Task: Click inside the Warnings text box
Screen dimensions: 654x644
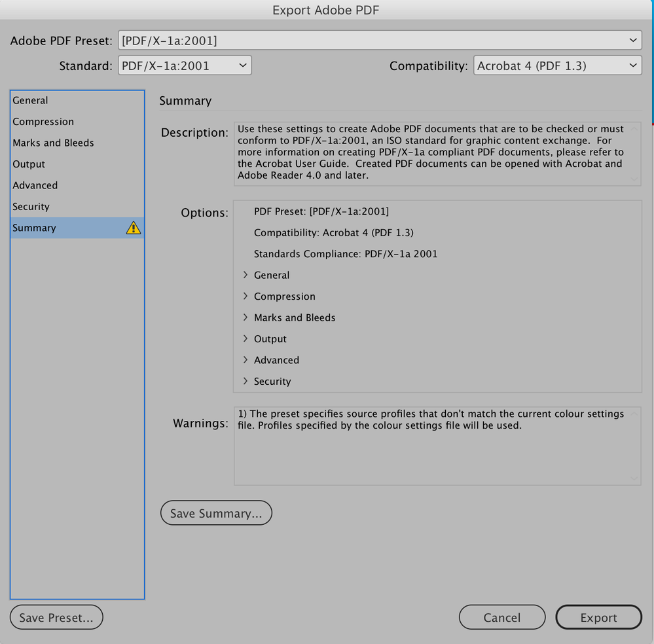Action: [437, 446]
